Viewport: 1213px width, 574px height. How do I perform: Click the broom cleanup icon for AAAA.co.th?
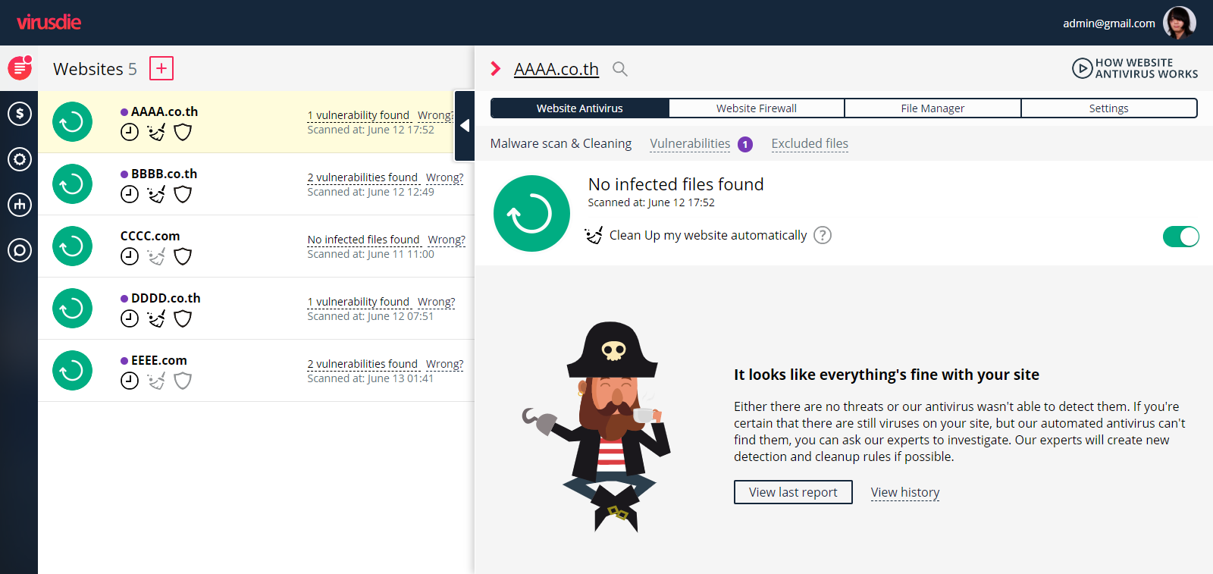pos(156,132)
